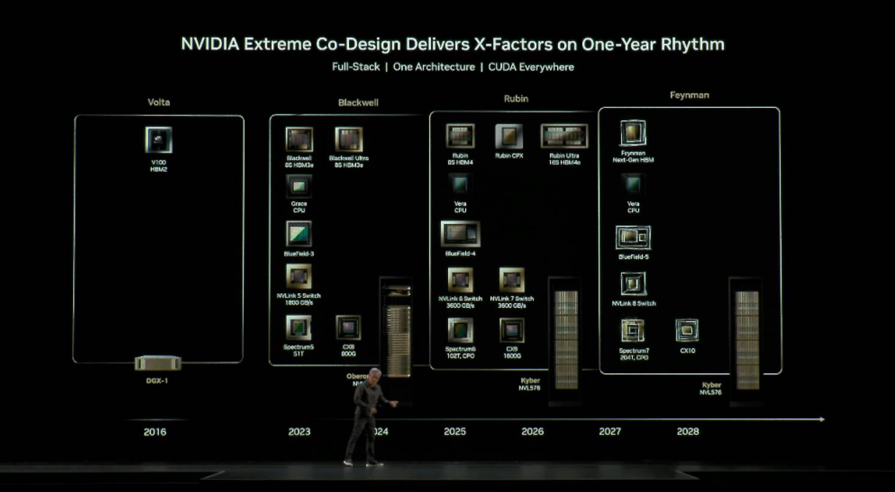The image size is (895, 492).
Task: Click the 2027 year label
Action: point(609,431)
